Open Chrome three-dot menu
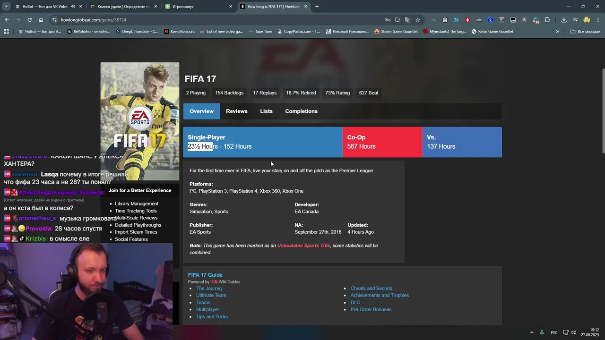The height and width of the screenshot is (340, 605). point(598,20)
